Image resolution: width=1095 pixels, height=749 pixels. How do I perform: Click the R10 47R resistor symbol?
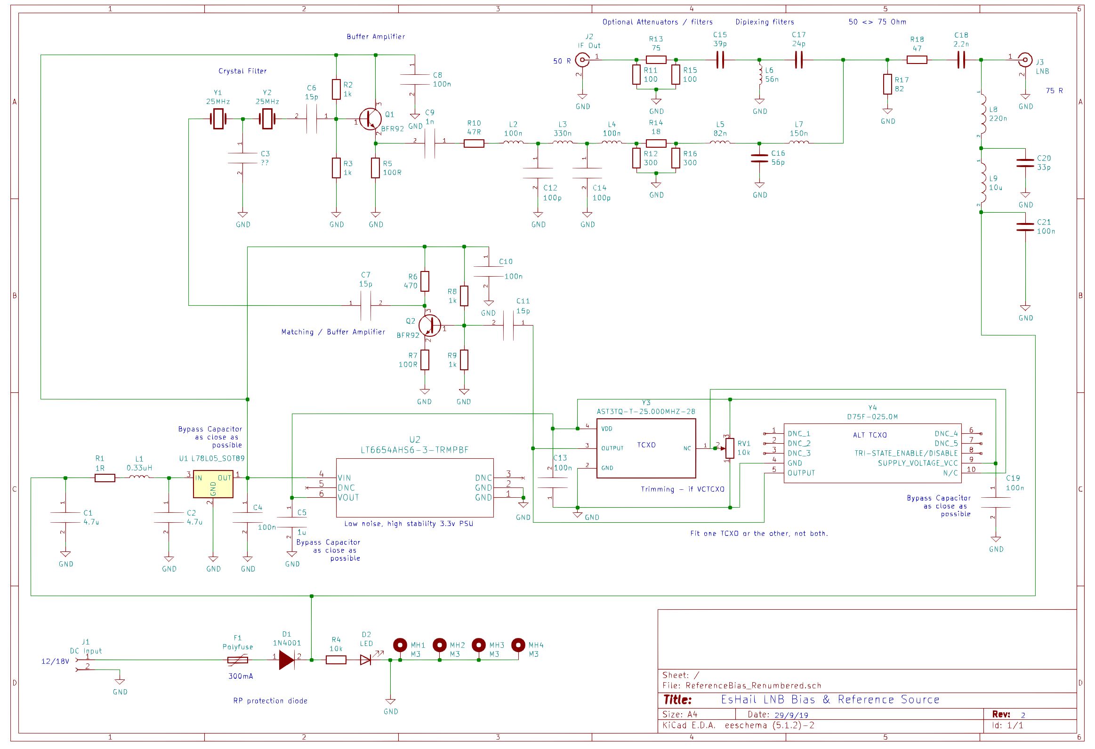click(474, 143)
